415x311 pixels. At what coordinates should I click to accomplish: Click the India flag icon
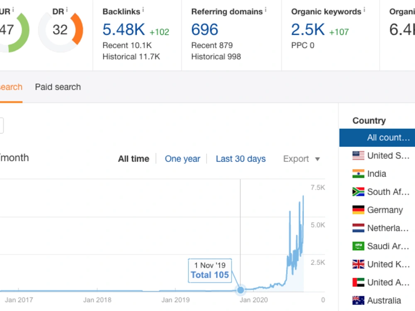pos(358,174)
